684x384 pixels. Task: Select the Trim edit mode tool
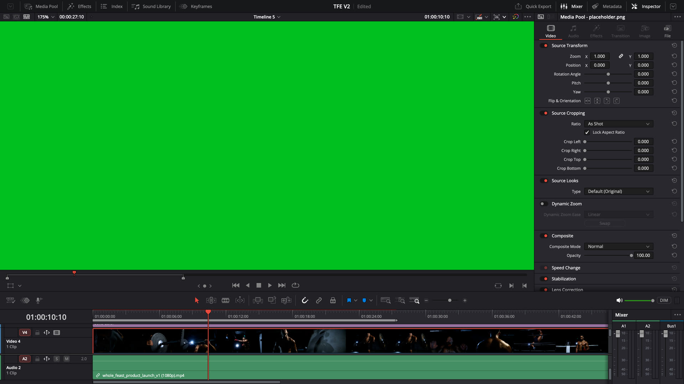pos(211,300)
